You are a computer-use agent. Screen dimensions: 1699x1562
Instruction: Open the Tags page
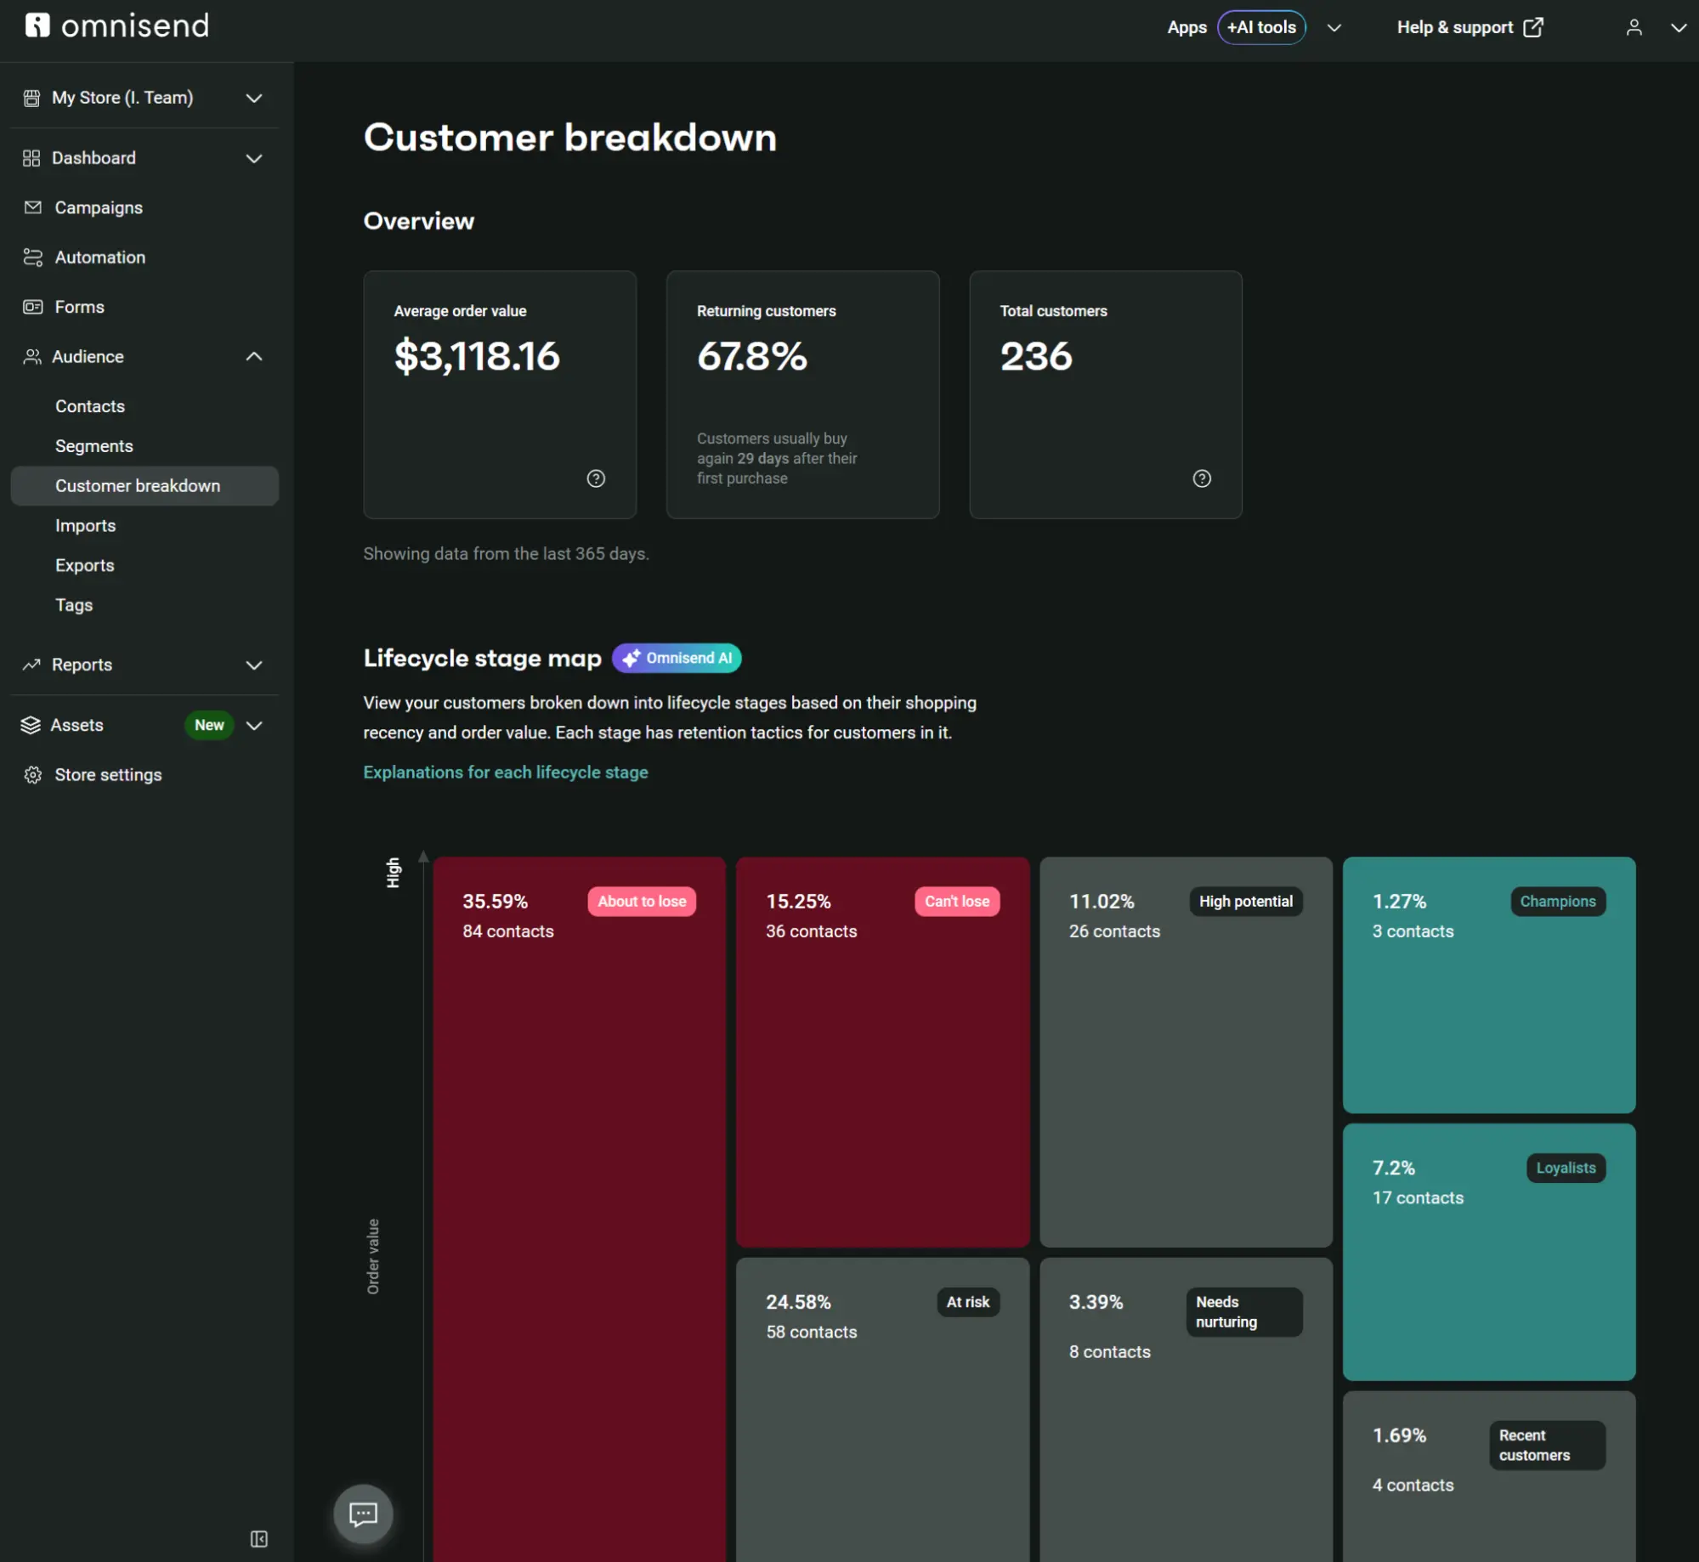pos(74,605)
